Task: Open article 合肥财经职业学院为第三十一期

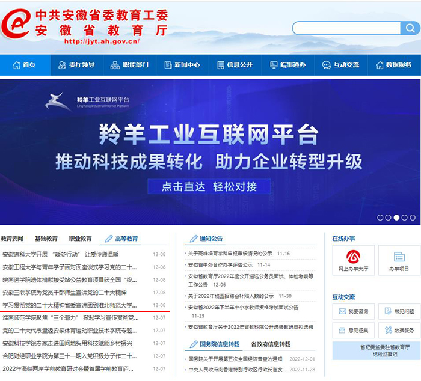Action: pyautogui.click(x=70, y=356)
